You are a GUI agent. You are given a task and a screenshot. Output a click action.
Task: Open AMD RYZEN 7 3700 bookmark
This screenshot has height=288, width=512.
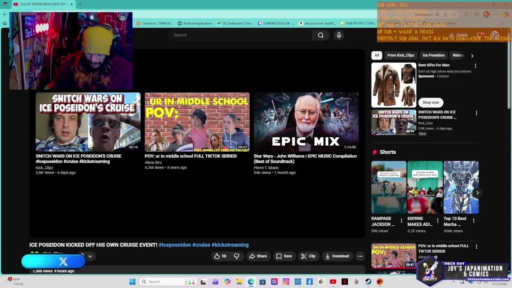pyautogui.click(x=358, y=23)
